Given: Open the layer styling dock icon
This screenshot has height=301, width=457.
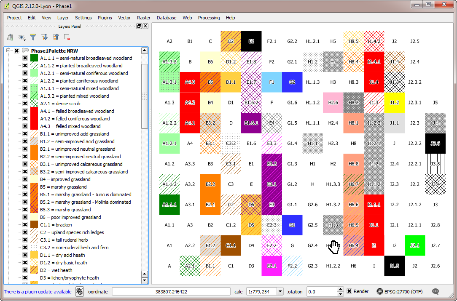Looking at the screenshot, I should (x=10, y=37).
